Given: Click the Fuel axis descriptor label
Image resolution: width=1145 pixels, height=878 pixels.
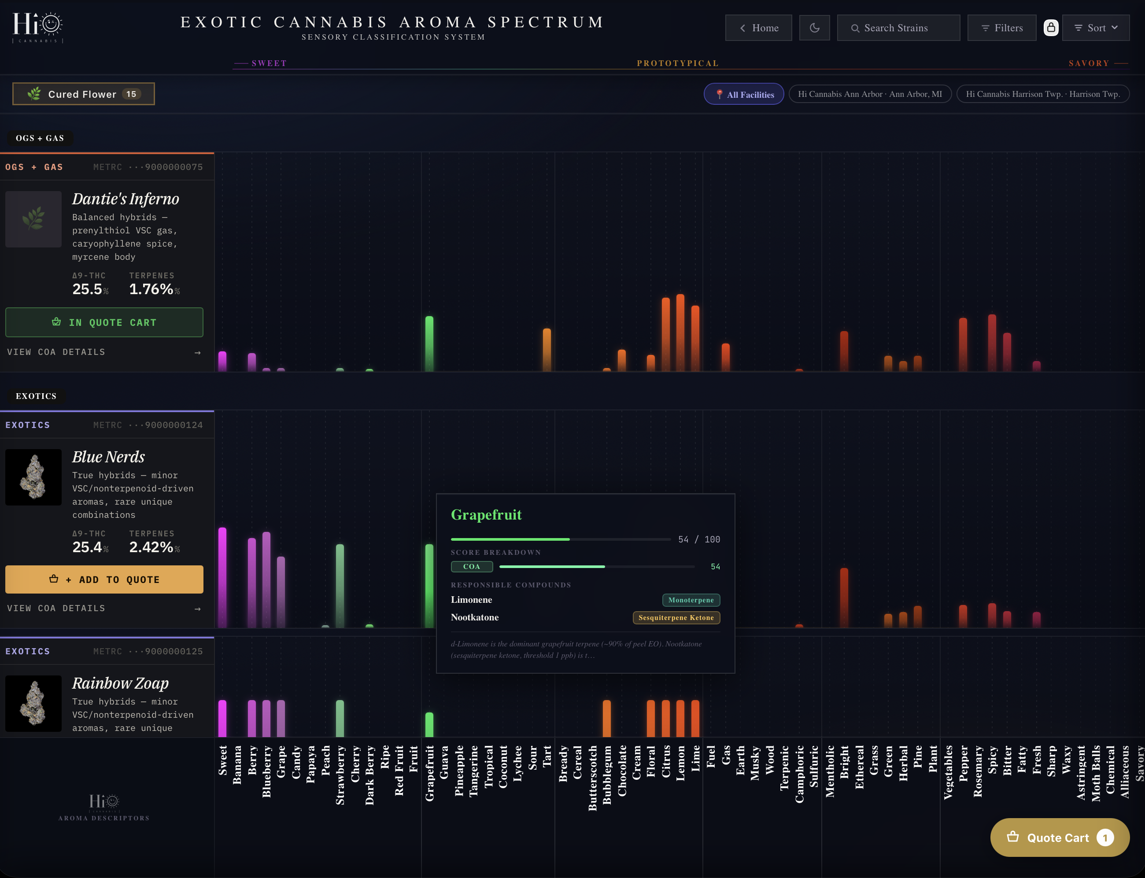Looking at the screenshot, I should tap(711, 757).
